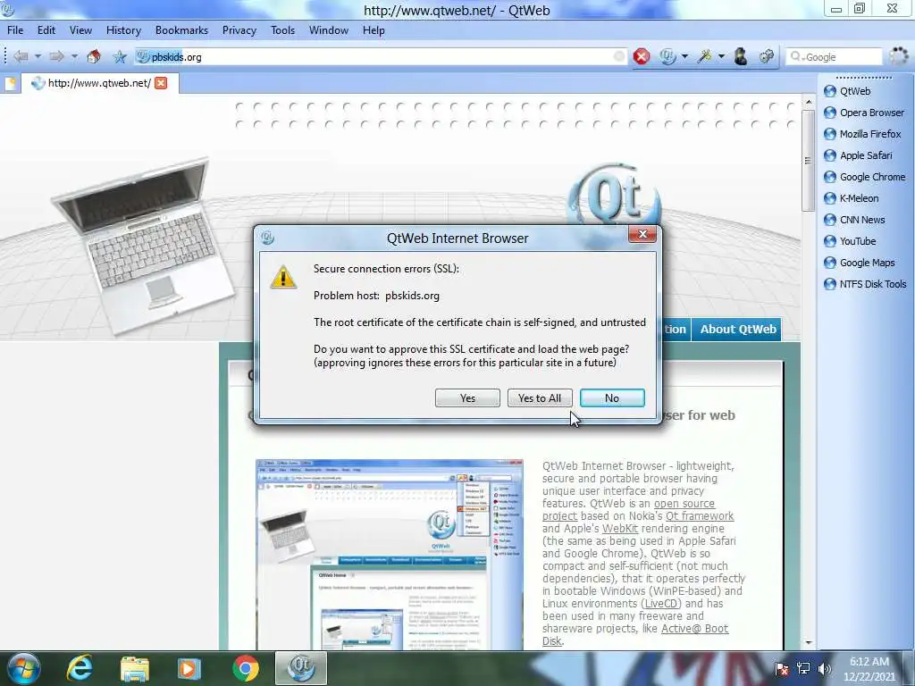Click the loading spinner icon
This screenshot has width=915, height=686.
[x=899, y=56]
